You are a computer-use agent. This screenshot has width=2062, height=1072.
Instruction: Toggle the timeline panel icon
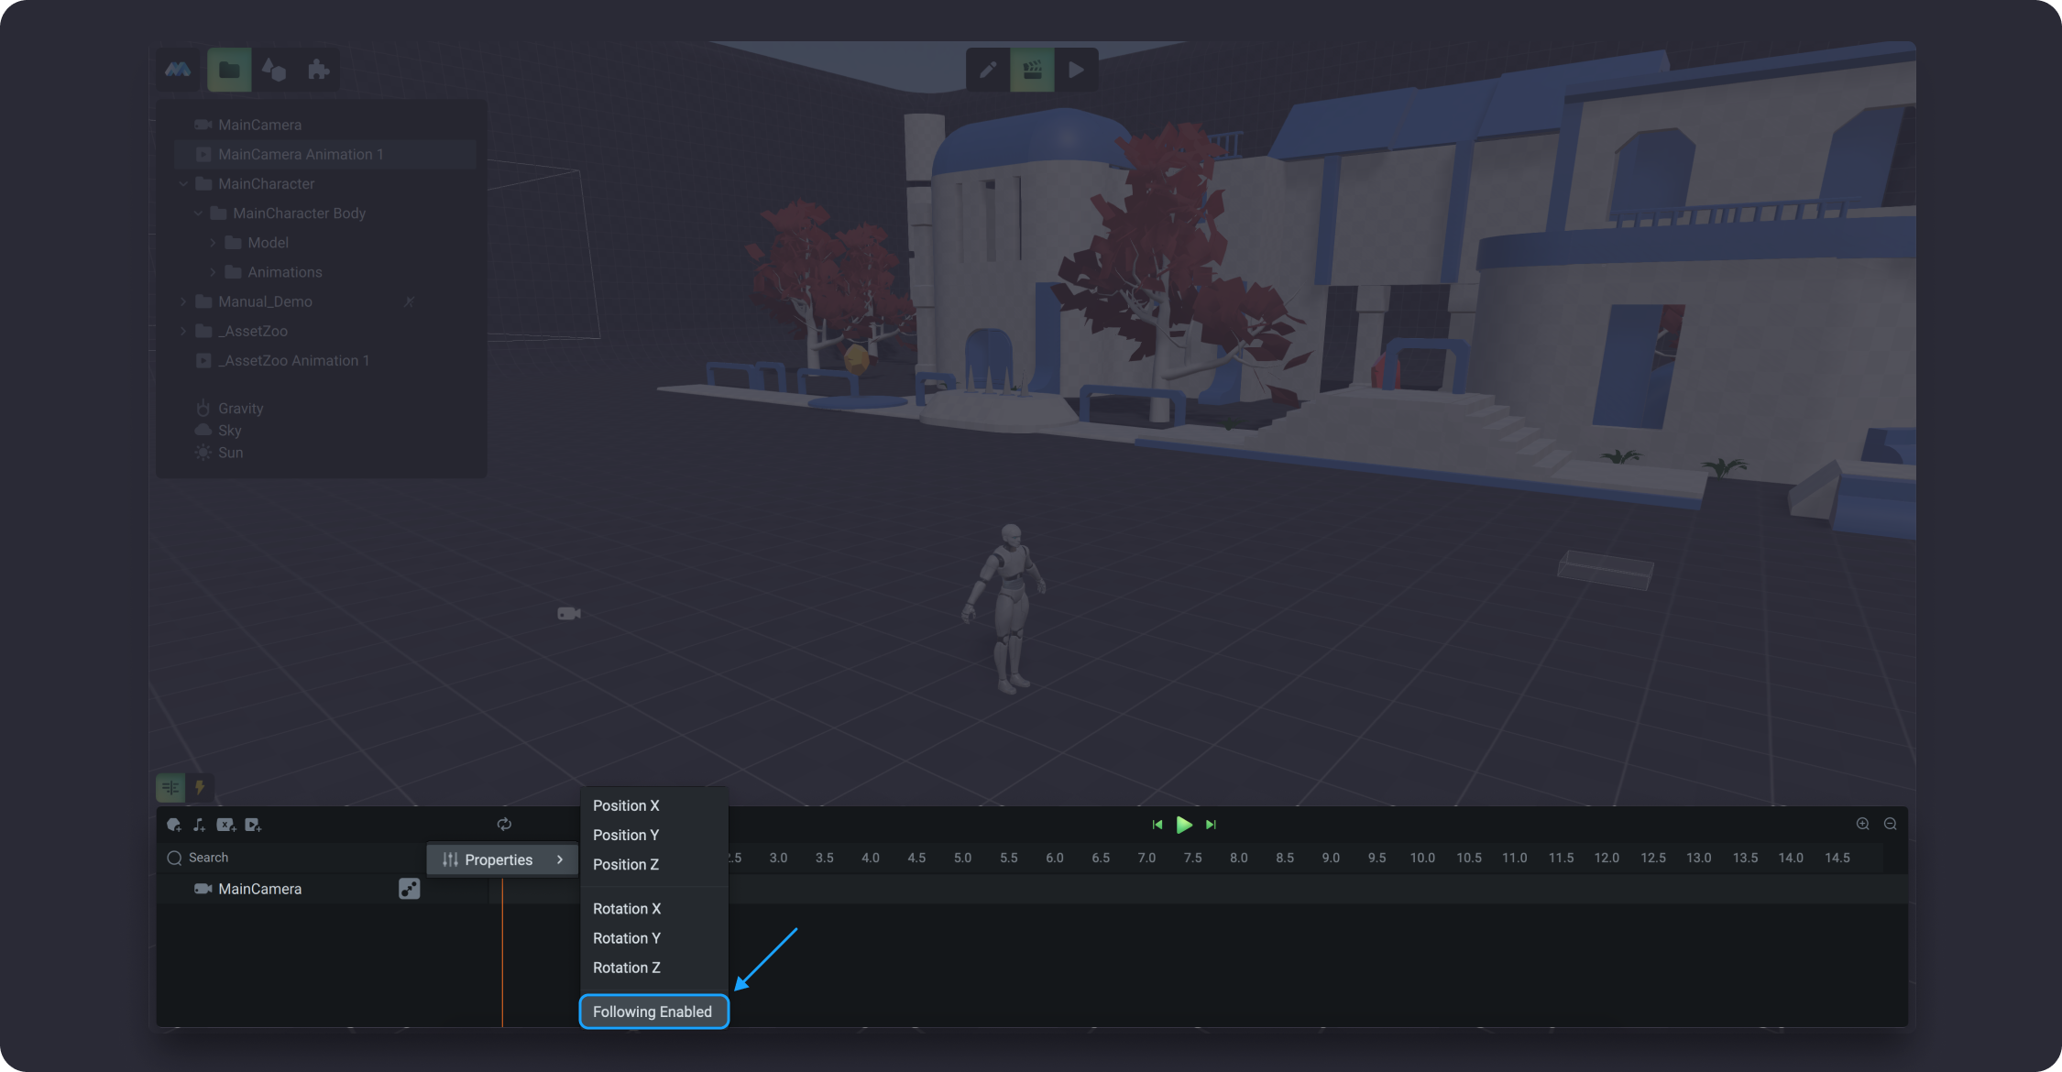[x=170, y=787]
